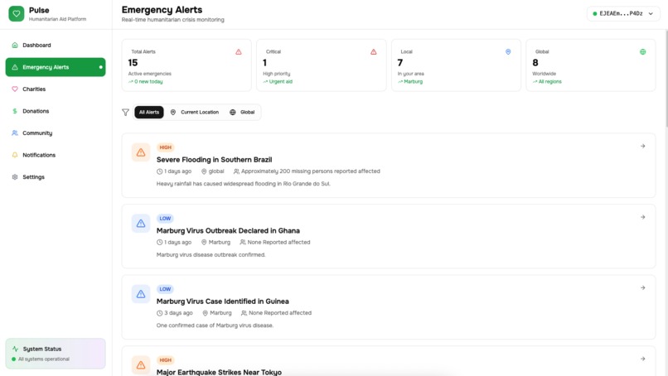The image size is (668, 376).
Task: Click 'Heavy rainfall has caused widespread flooding' text
Action: 244,184
